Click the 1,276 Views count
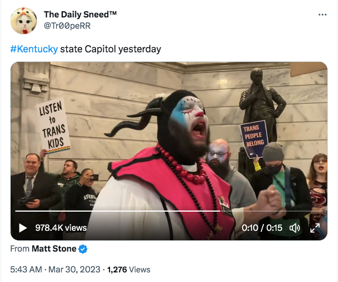Image resolution: width=338 pixels, height=282 pixels. pyautogui.click(x=129, y=270)
